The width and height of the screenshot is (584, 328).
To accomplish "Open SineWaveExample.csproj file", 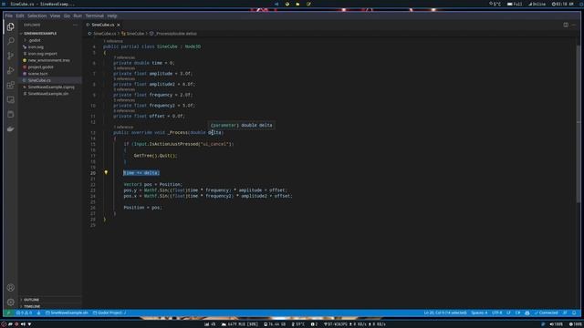I will coord(51,87).
